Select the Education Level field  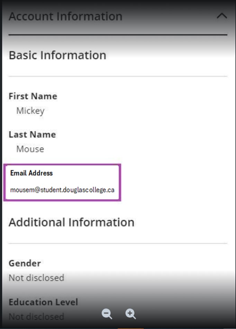pyautogui.click(x=43, y=302)
